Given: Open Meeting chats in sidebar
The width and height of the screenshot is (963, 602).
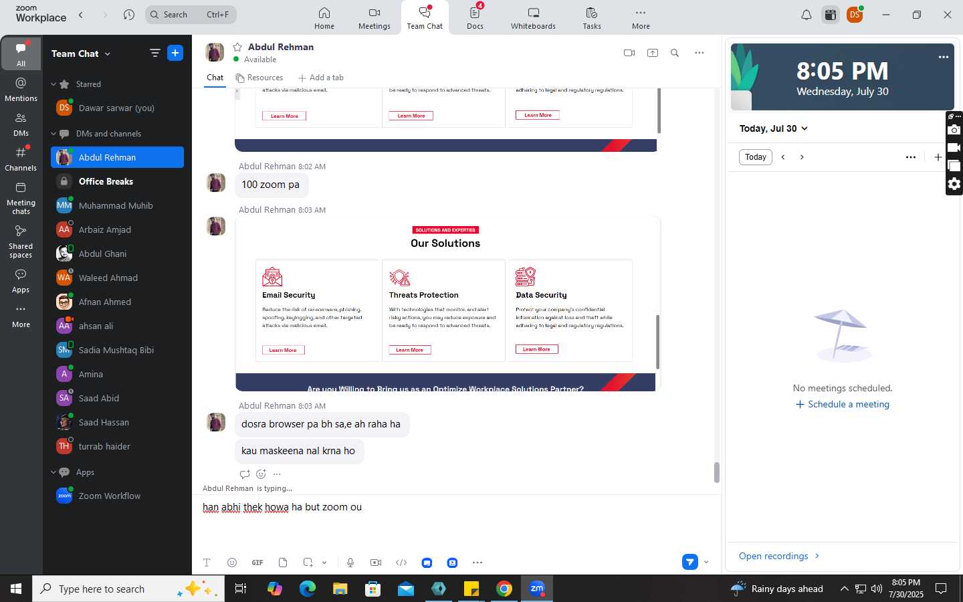Looking at the screenshot, I should [x=21, y=198].
